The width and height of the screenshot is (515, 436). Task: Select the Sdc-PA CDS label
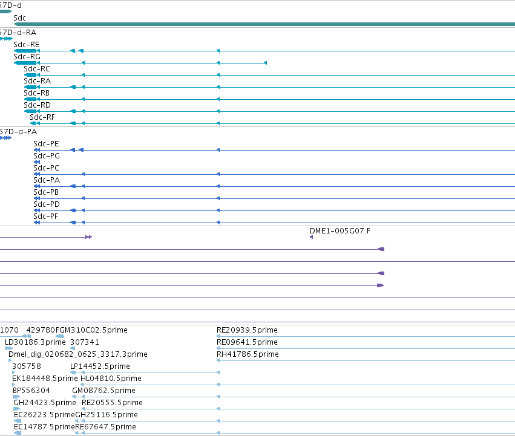(x=47, y=180)
